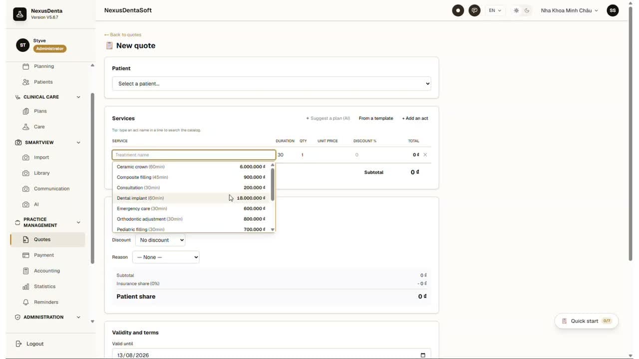The height and width of the screenshot is (359, 639).
Task: Click the Administration shield icon
Action: click(18, 317)
